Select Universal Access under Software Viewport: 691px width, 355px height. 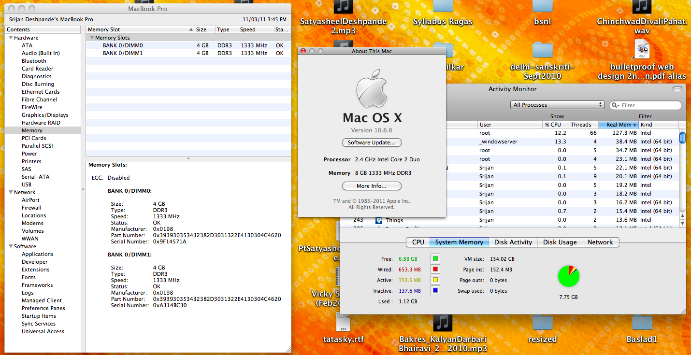click(x=43, y=331)
